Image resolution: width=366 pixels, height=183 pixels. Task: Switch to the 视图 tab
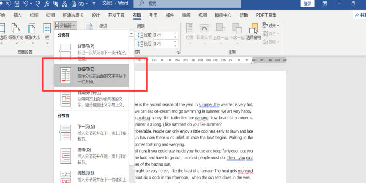pyautogui.click(x=202, y=15)
